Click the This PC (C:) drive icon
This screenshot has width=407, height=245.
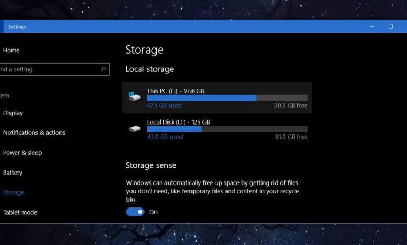pyautogui.click(x=135, y=97)
